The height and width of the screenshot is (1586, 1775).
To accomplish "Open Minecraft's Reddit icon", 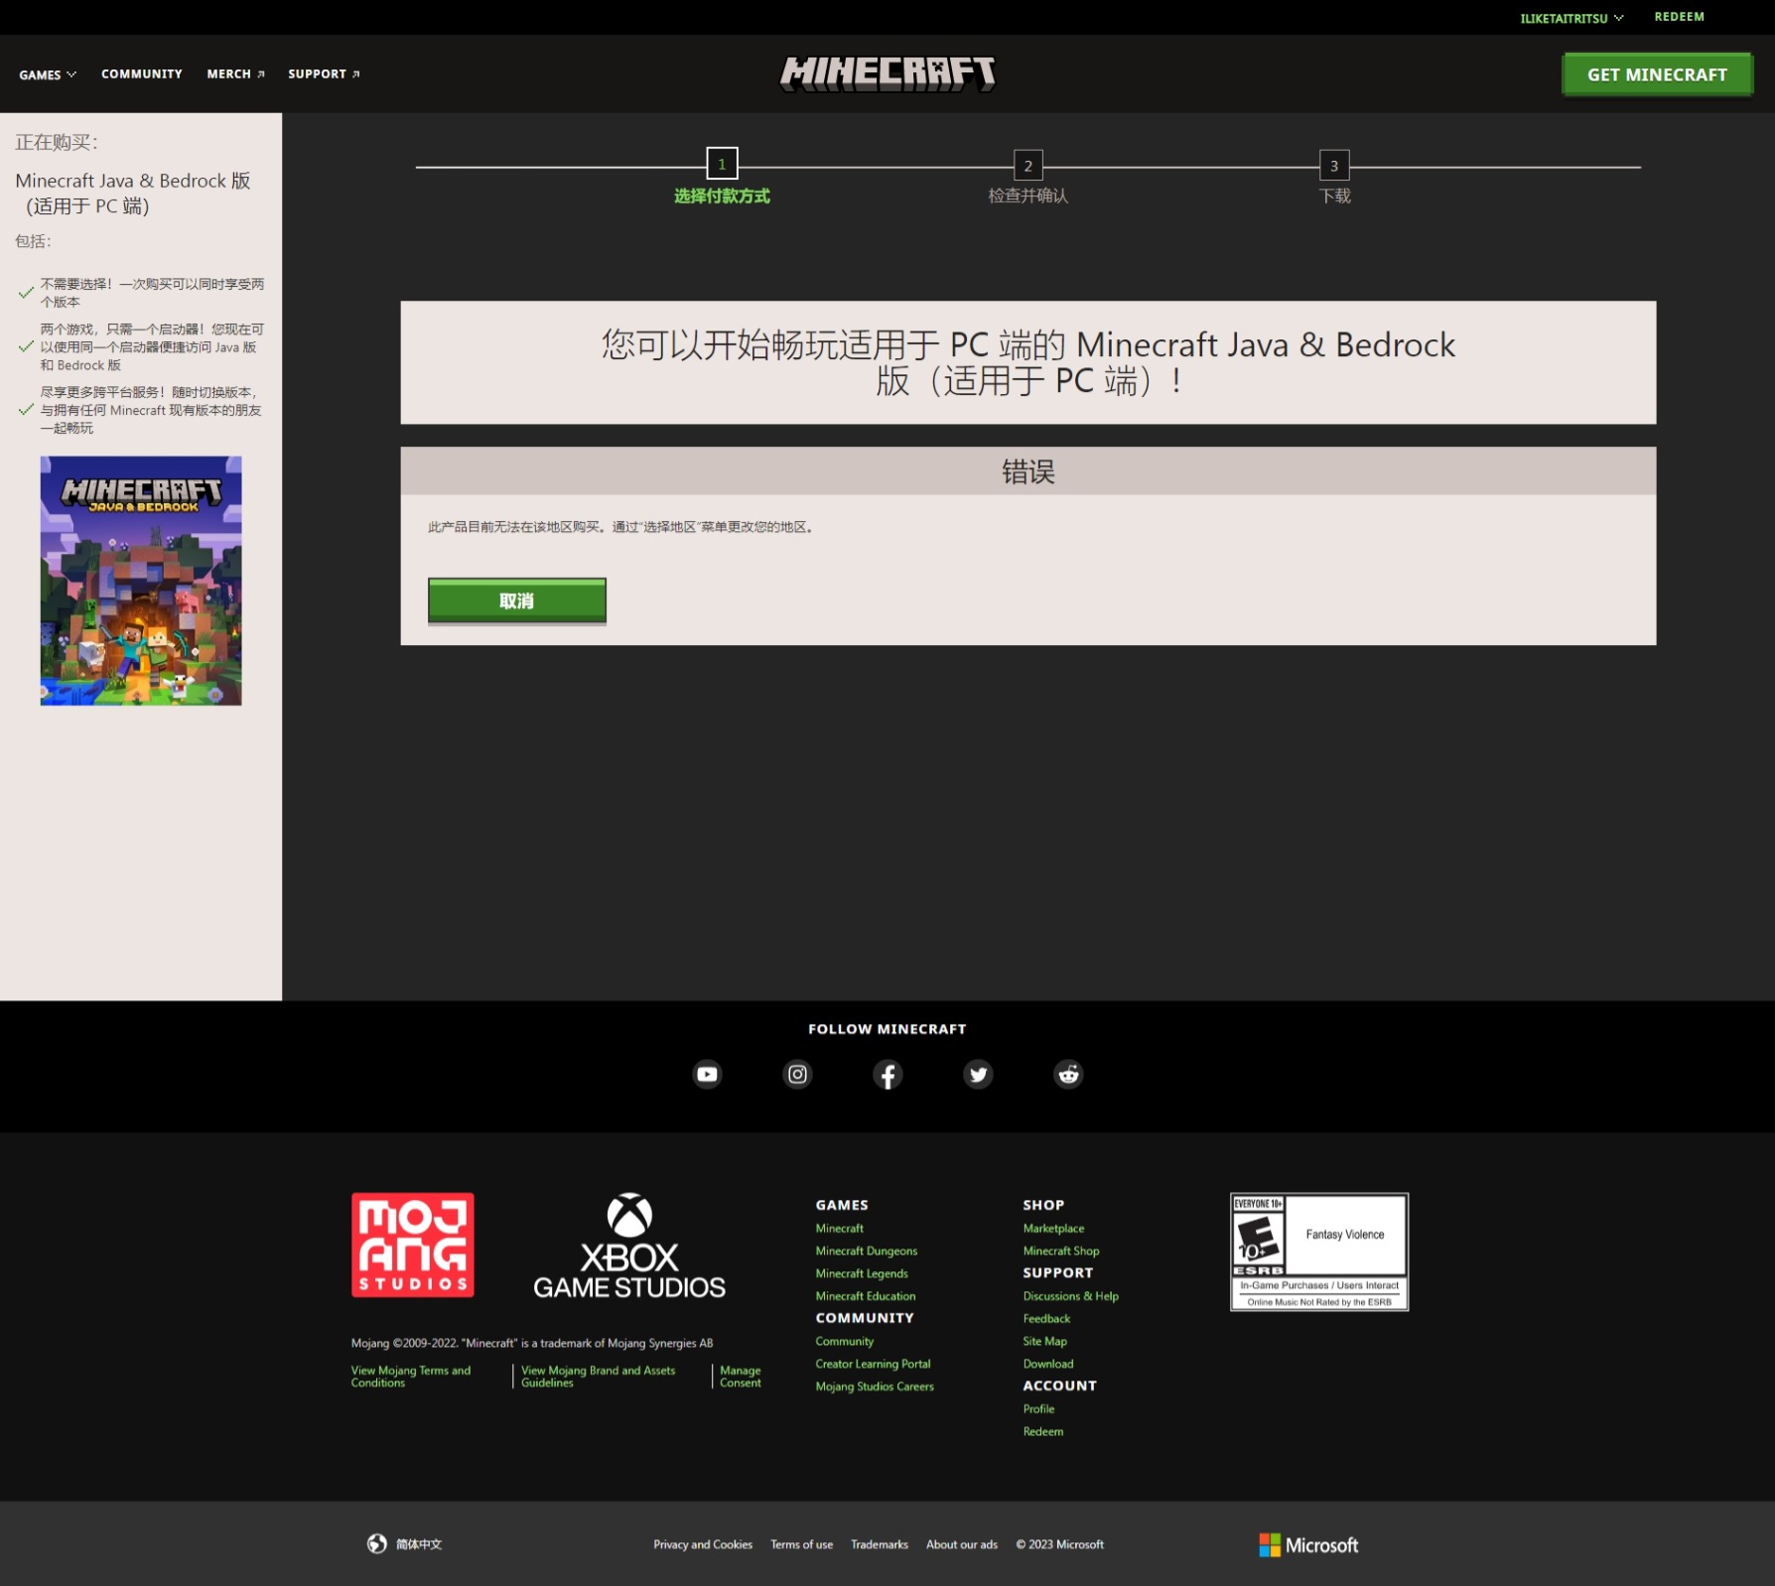I will (x=1068, y=1074).
